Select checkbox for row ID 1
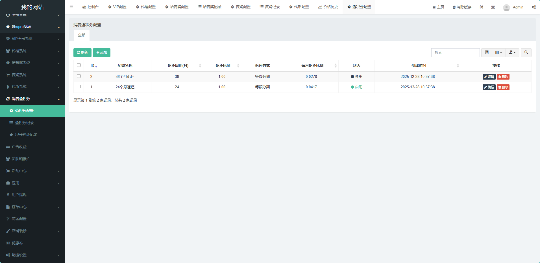This screenshot has height=263, width=540. 79,87
